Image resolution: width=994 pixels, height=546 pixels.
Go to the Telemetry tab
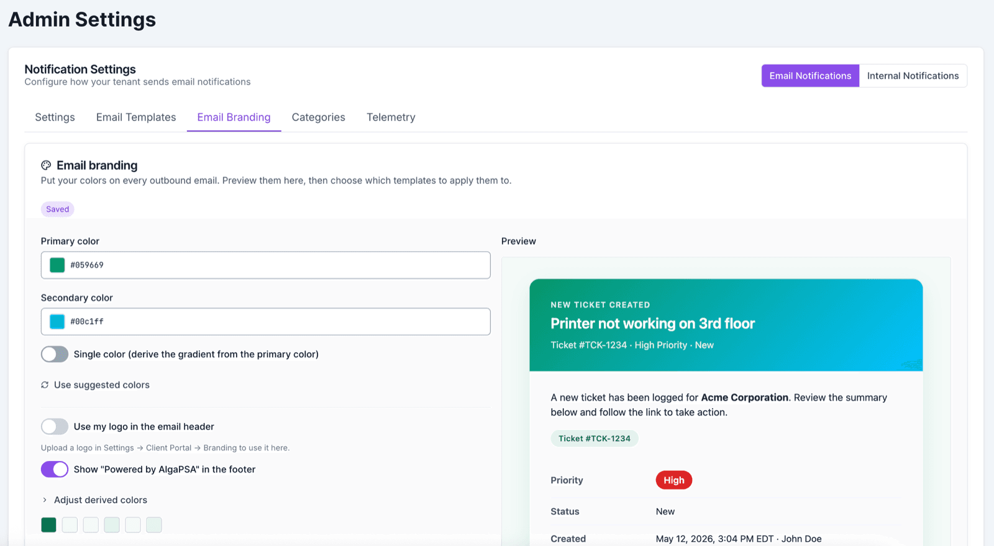tap(391, 117)
